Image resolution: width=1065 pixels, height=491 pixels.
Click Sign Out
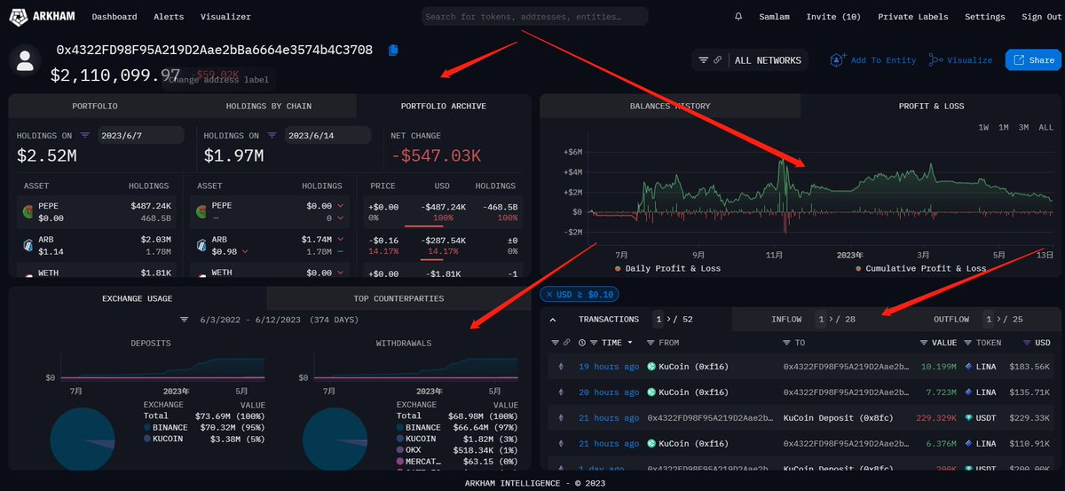(x=1040, y=16)
